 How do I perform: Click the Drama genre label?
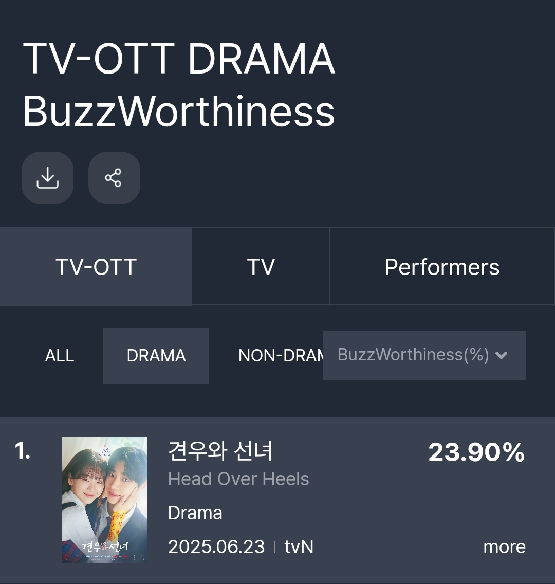click(x=195, y=513)
